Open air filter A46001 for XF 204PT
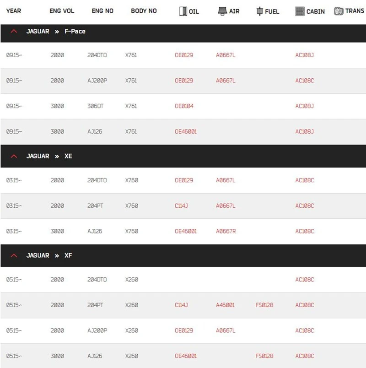The image size is (366, 368). click(225, 305)
